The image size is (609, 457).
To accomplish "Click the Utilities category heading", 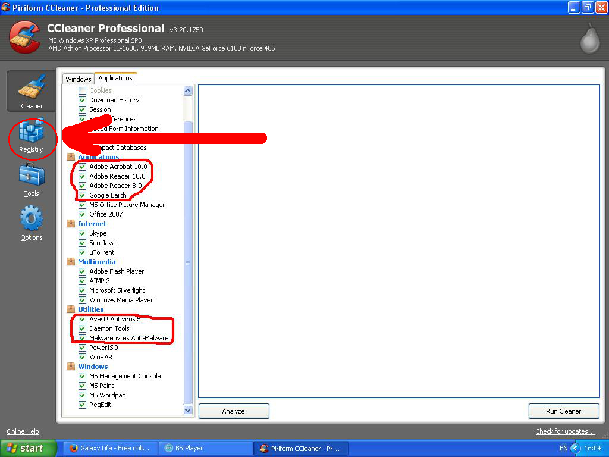I will 91,309.
